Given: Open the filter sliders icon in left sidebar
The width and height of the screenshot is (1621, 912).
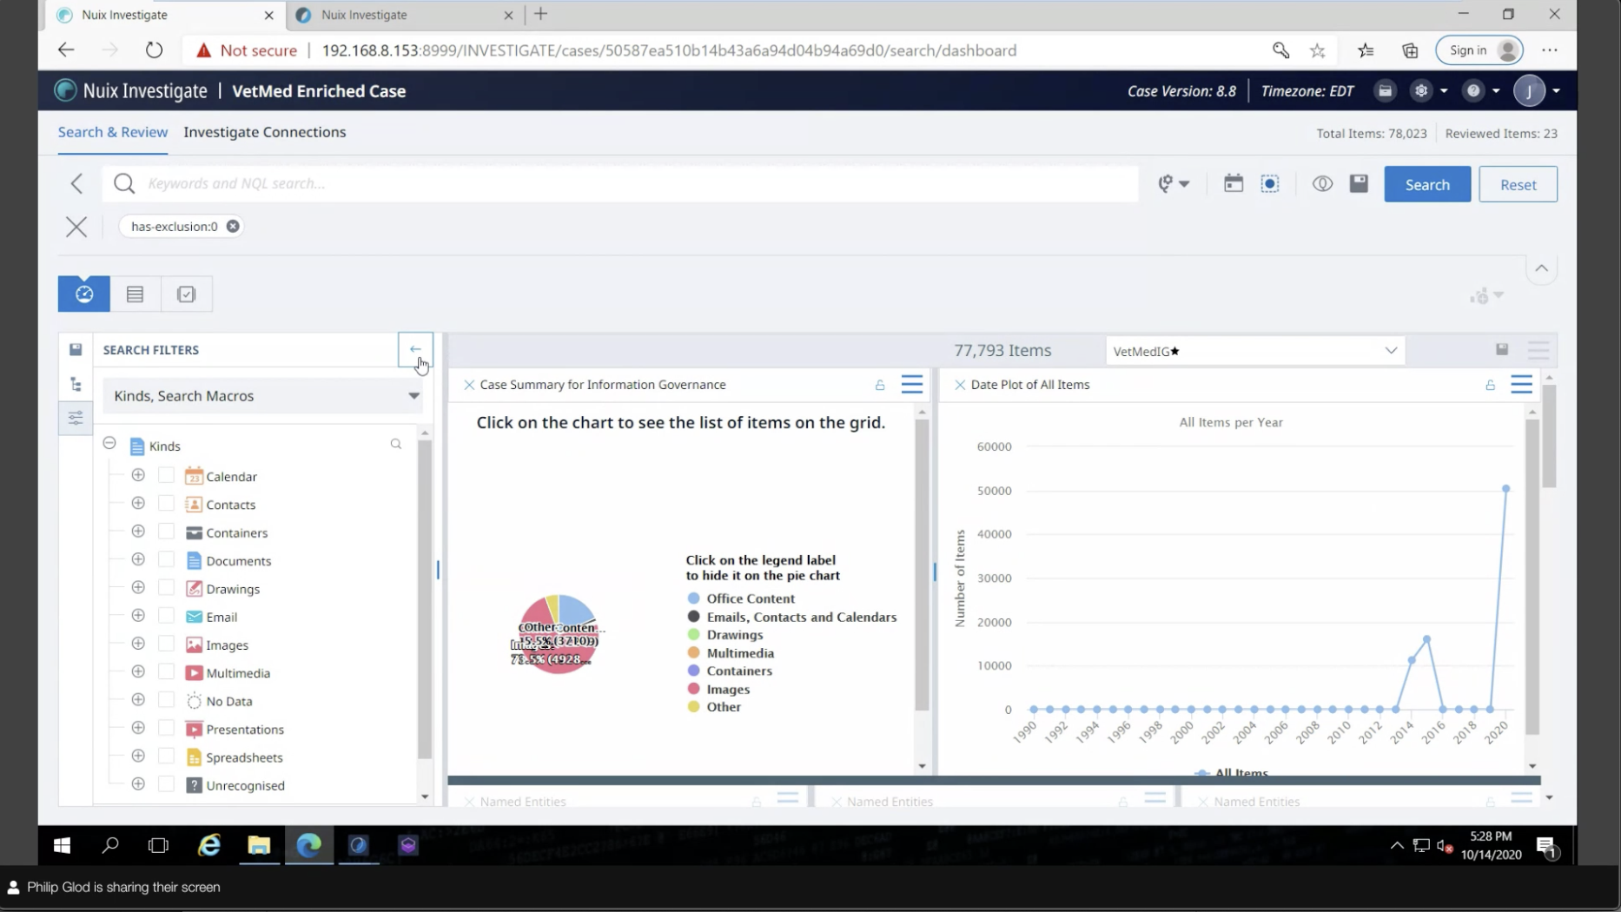Looking at the screenshot, I should [x=76, y=418].
